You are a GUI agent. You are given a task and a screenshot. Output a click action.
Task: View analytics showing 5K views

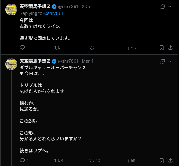131,160
